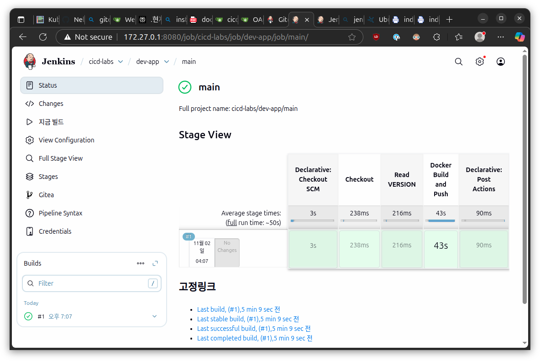Open build #1 오후 7:07 link

click(60, 316)
